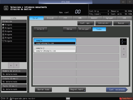The height and width of the screenshot is (100, 133).
Task: Open the Buscar menu
Action: point(122,23)
